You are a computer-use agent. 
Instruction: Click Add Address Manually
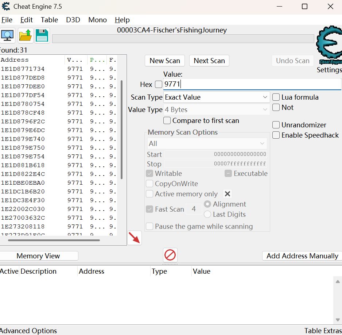pyautogui.click(x=302, y=256)
